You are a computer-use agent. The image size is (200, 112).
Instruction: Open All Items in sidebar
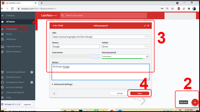[10, 22]
